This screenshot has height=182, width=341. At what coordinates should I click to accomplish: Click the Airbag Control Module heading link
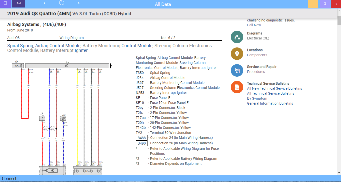click(x=58, y=46)
